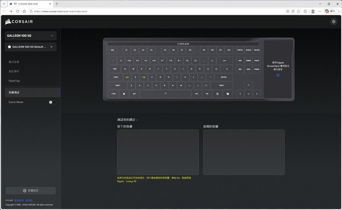Click the left arrow key on keyboard diagram
The image size is (342, 210).
(x=240, y=94)
